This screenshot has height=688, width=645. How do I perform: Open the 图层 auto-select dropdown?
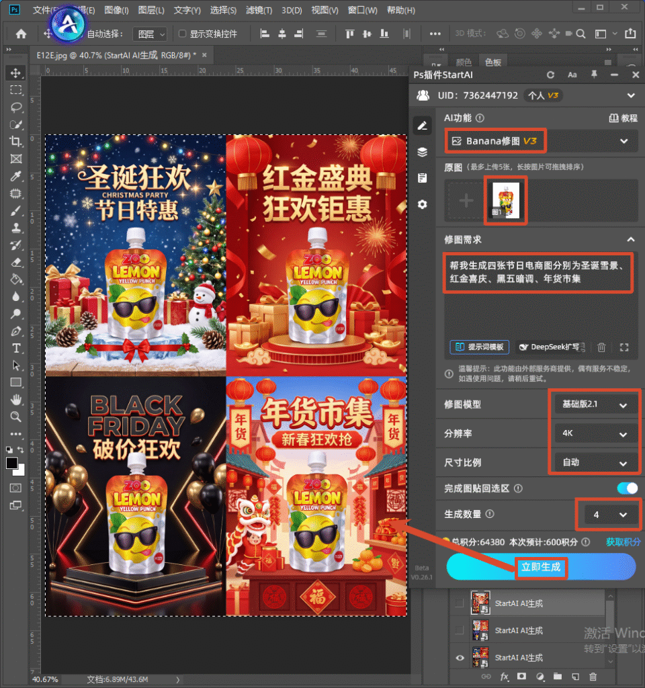pyautogui.click(x=150, y=34)
